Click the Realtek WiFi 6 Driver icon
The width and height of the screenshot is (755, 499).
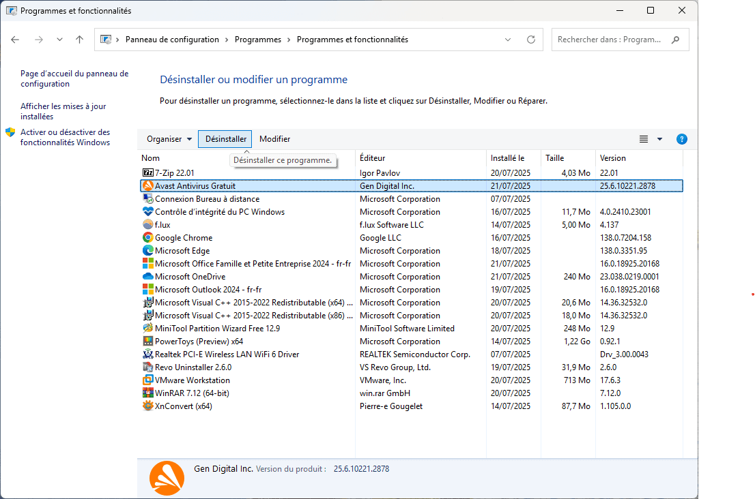(148, 354)
